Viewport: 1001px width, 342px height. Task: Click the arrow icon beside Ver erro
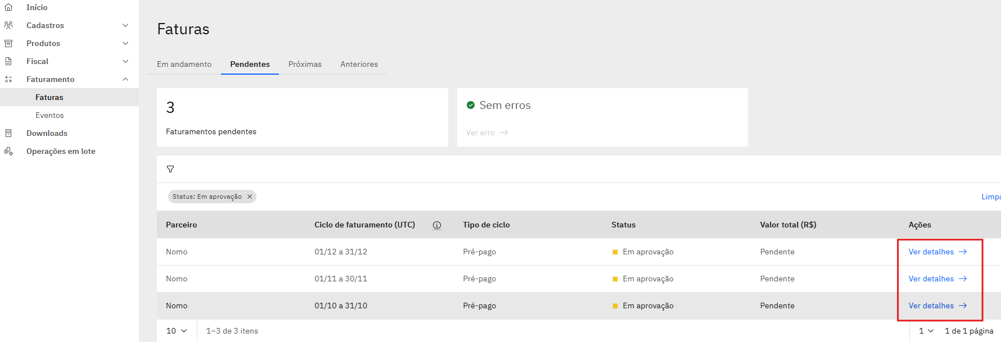pyautogui.click(x=504, y=133)
